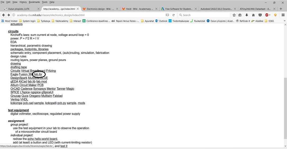Open the Firefox hamburger menu
287x149 pixels.
(283, 15)
